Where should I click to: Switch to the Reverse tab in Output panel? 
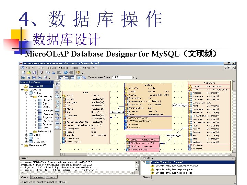pyautogui.click(x=51, y=177)
